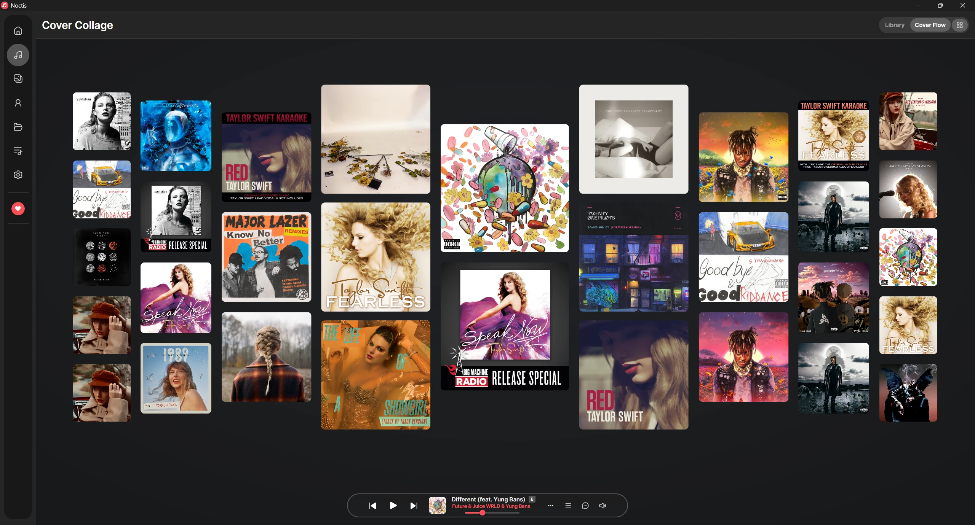This screenshot has height=525, width=975.
Task: Open the Home icon in sidebar
Action: pos(18,31)
